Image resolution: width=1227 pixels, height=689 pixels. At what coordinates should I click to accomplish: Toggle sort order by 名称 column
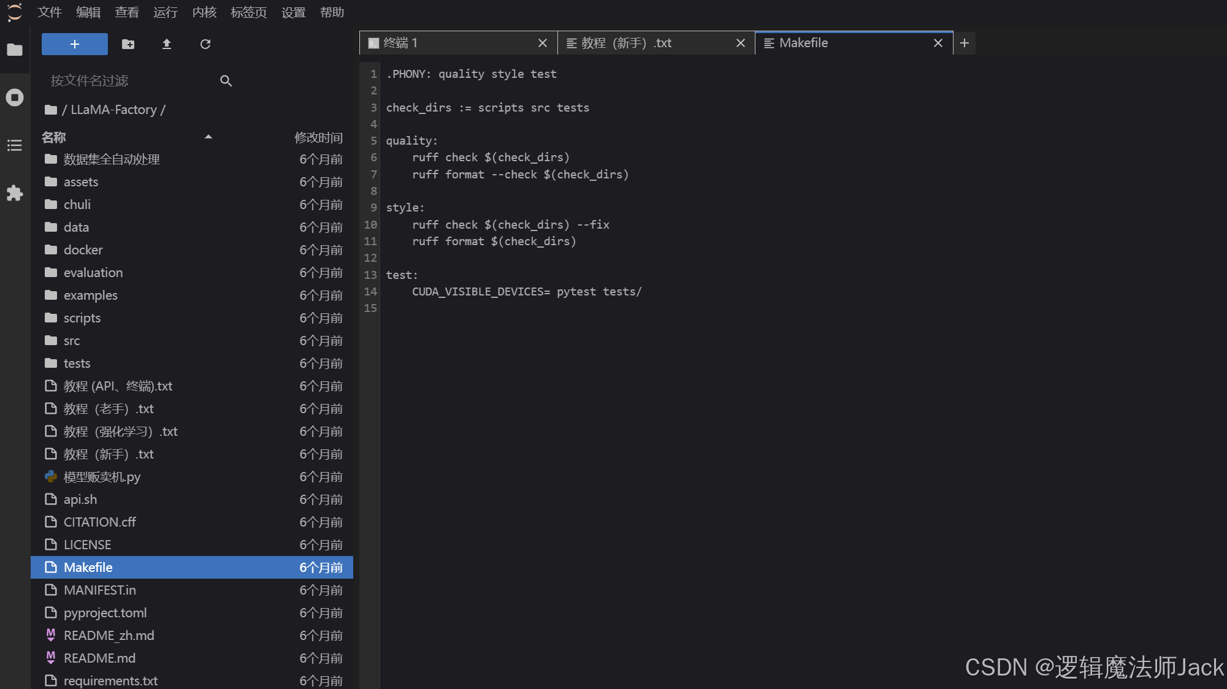(x=54, y=137)
